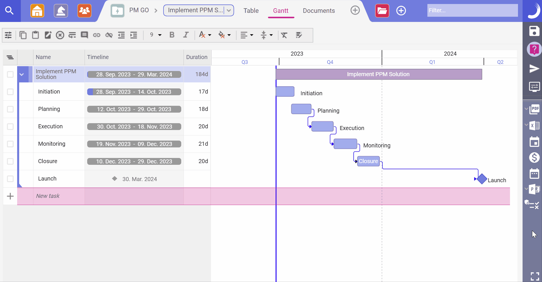Collapse the Implement PPM Solution row
This screenshot has height=282, width=542.
click(x=22, y=74)
